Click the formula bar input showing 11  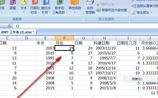pyautogui.click(x=85, y=26)
